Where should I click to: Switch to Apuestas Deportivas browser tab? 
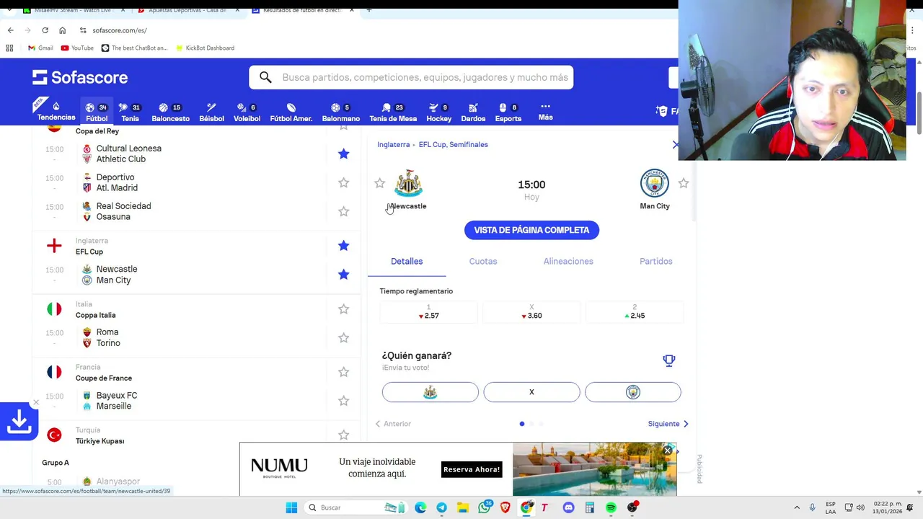point(186,11)
